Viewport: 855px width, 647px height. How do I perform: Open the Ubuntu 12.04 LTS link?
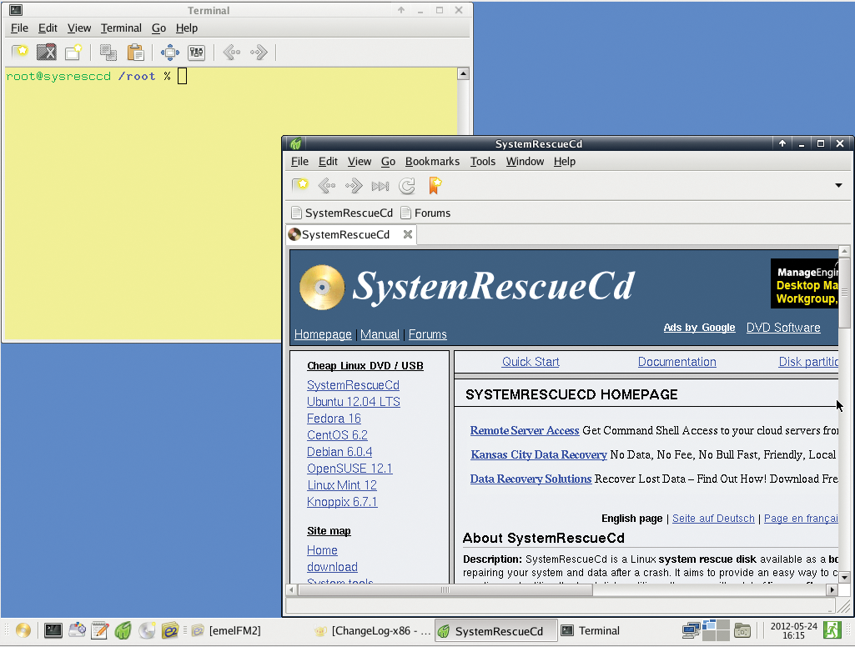point(354,402)
